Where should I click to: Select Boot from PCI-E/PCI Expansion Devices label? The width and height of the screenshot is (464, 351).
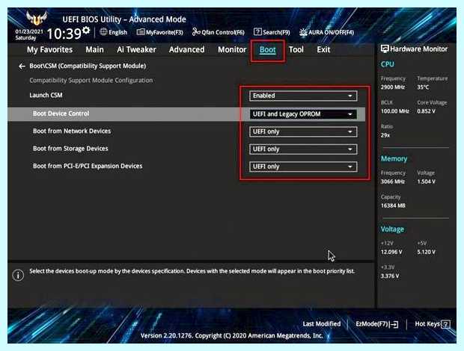pos(88,166)
